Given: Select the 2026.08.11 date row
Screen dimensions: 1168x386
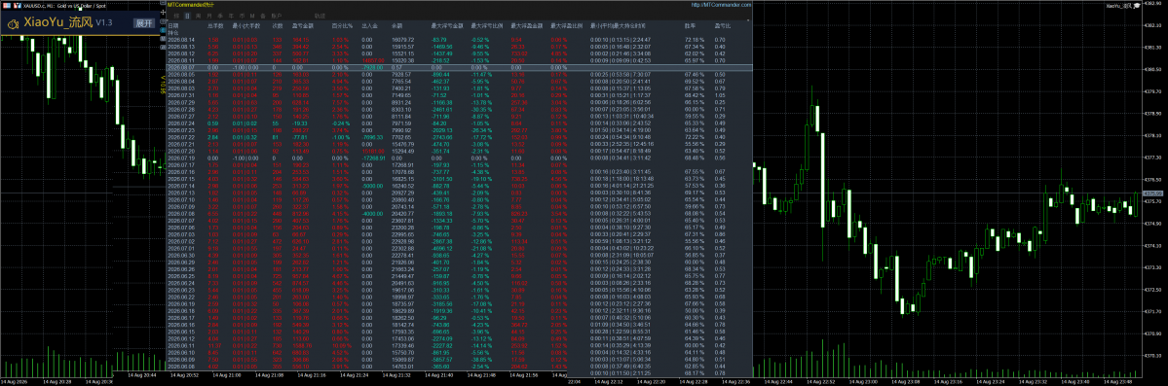Looking at the screenshot, I should click(x=460, y=60).
